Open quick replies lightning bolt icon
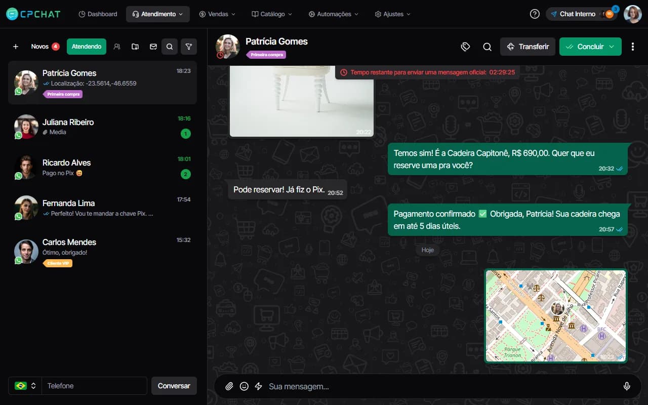Viewport: 648px width, 405px height. (259, 386)
